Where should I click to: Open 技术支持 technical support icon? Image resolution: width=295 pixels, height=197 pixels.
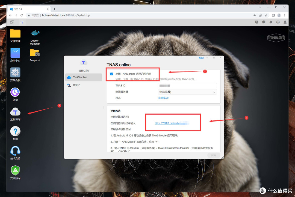click(x=15, y=151)
